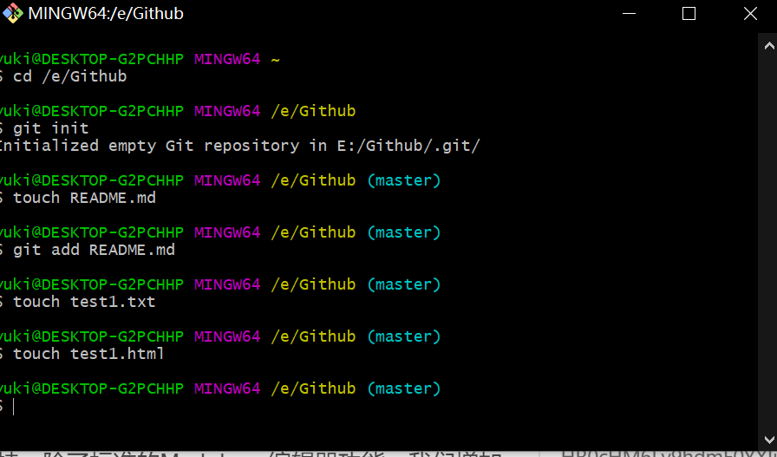The image size is (777, 457).
Task: Click the 'touch README.md' command line
Action: coord(78,198)
